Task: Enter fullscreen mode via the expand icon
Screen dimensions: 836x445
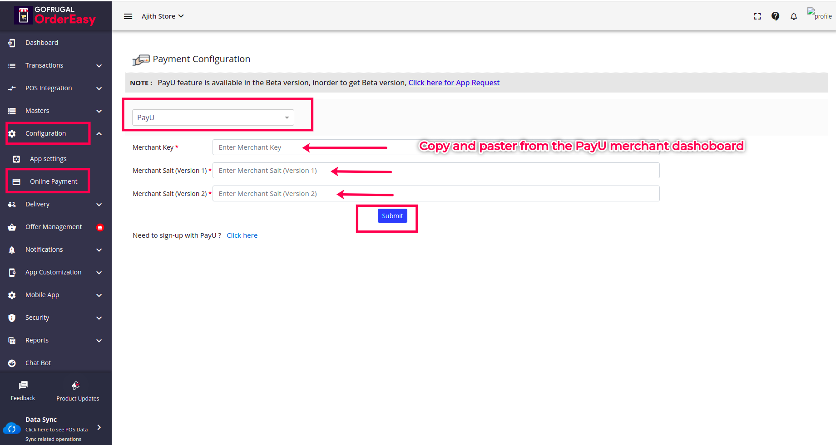Action: [757, 16]
